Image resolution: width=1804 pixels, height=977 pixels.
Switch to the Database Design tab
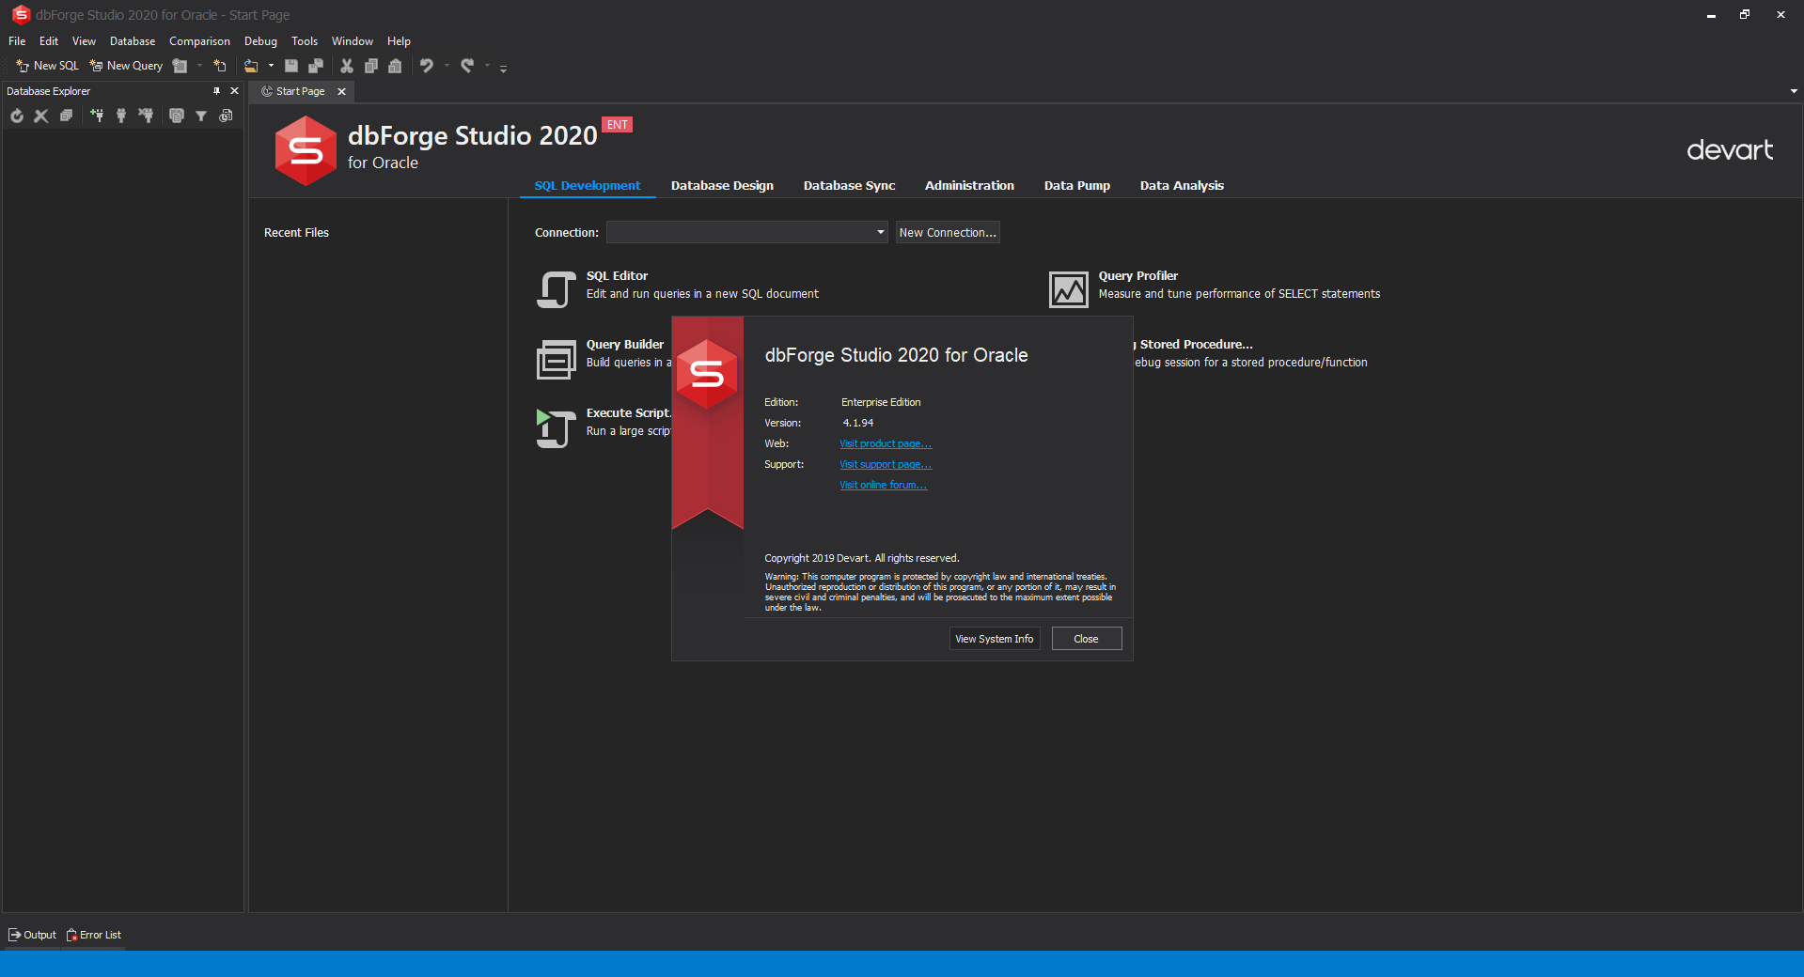[x=722, y=186]
